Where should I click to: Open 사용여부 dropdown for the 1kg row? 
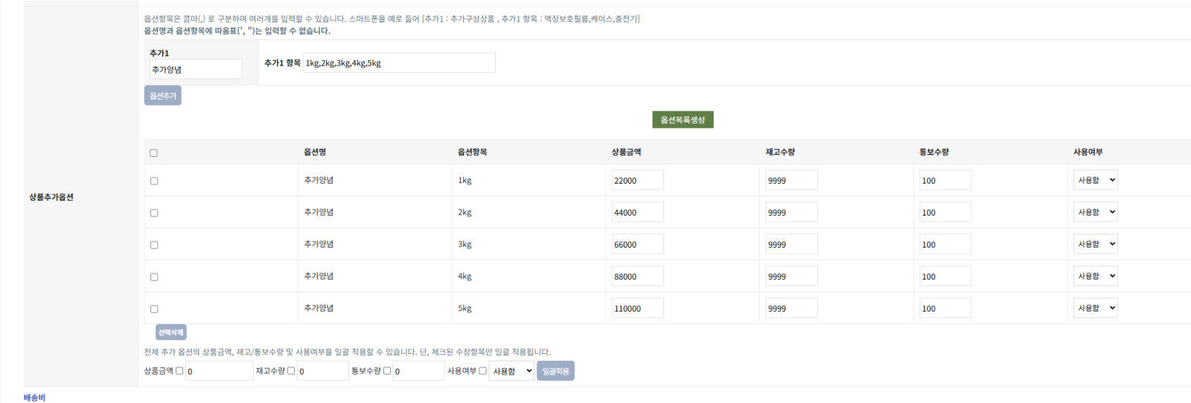pyautogui.click(x=1095, y=180)
